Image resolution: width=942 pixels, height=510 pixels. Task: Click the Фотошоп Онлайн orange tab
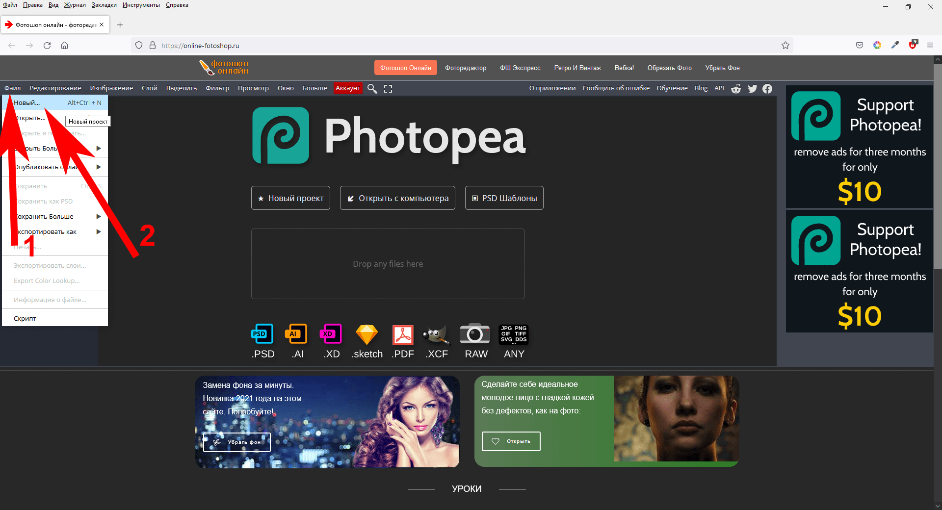405,68
